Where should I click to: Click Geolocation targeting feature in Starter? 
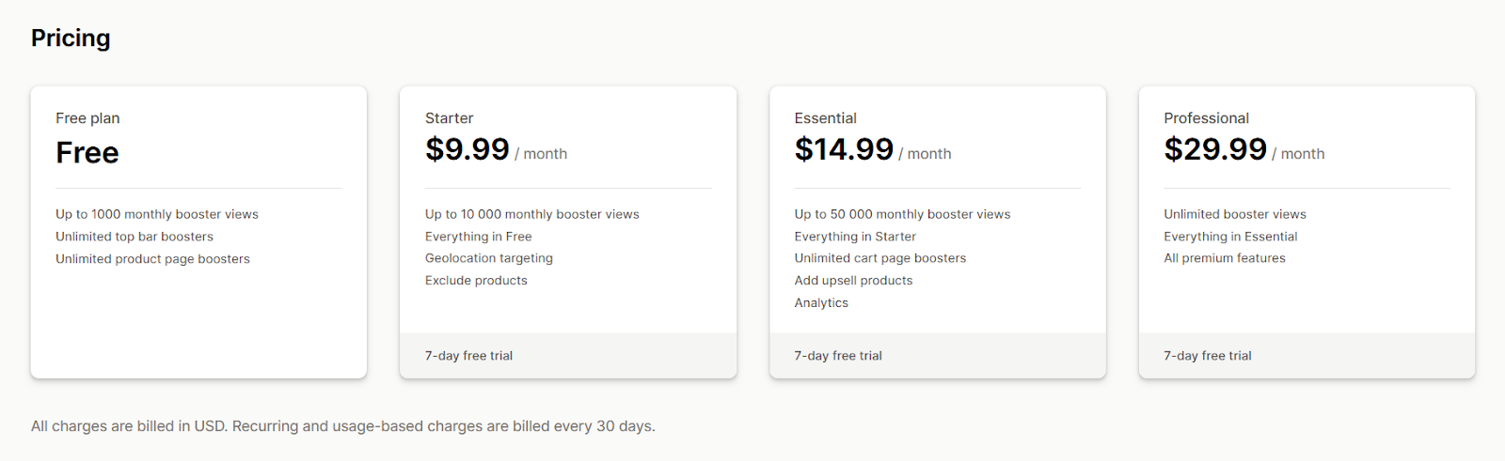489,258
